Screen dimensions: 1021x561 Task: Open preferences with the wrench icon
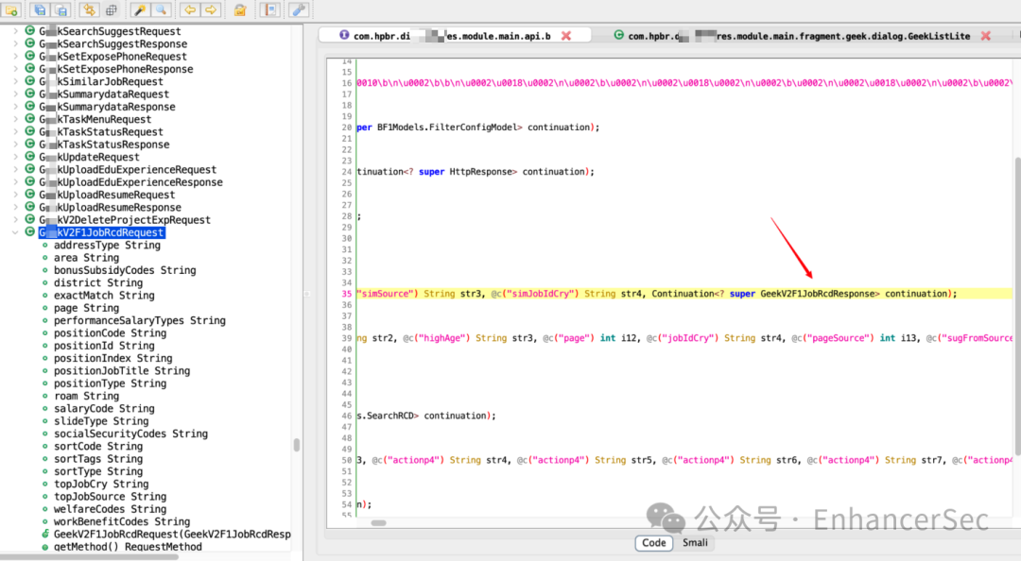(x=299, y=9)
